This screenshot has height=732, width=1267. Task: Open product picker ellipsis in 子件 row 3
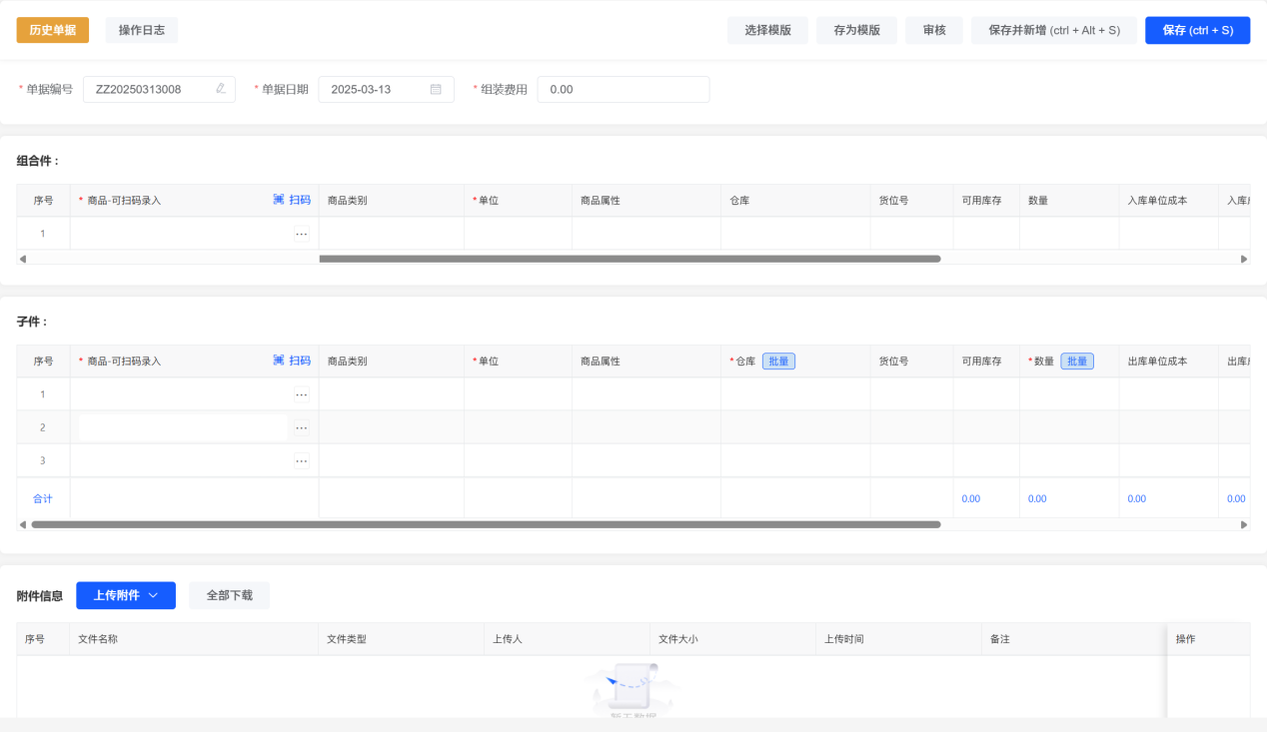pos(301,460)
